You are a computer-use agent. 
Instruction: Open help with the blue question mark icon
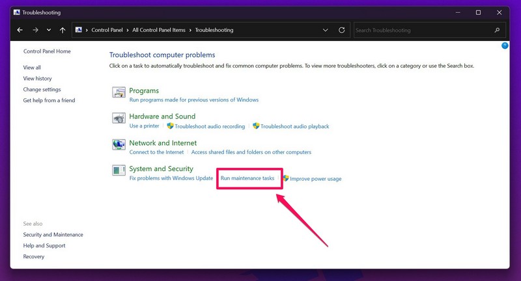point(505,46)
